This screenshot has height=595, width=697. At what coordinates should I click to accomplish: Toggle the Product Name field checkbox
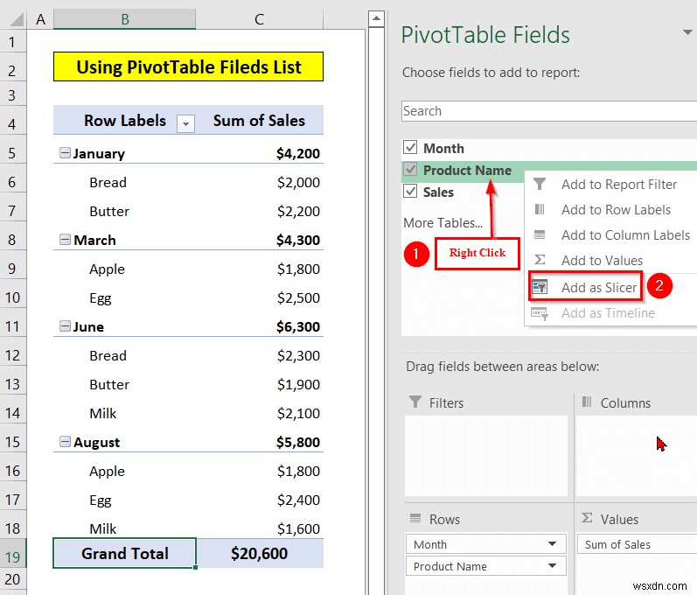410,170
